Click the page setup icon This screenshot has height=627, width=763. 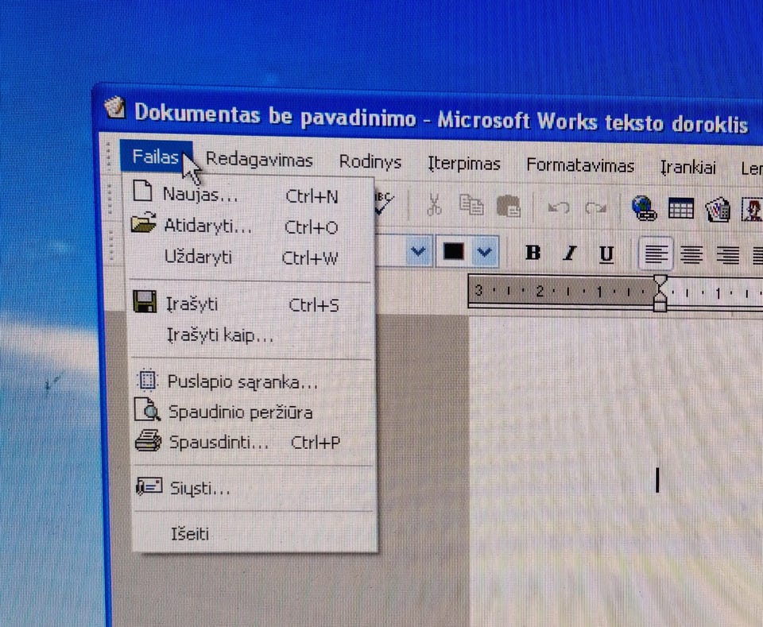pyautogui.click(x=146, y=381)
